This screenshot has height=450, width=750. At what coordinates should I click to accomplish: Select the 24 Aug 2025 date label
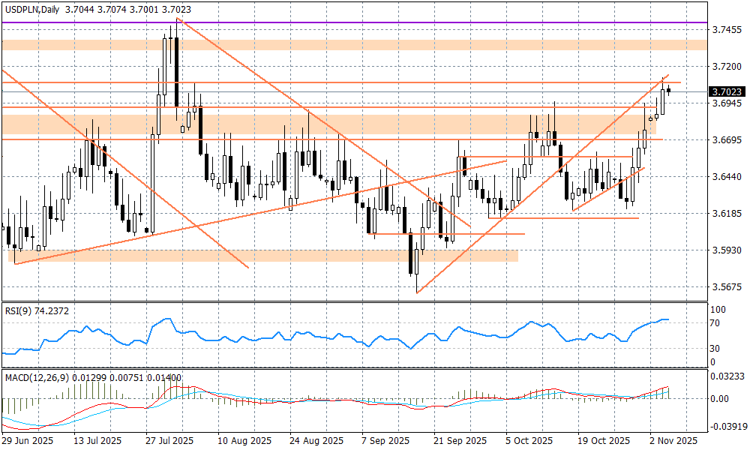coord(315,441)
